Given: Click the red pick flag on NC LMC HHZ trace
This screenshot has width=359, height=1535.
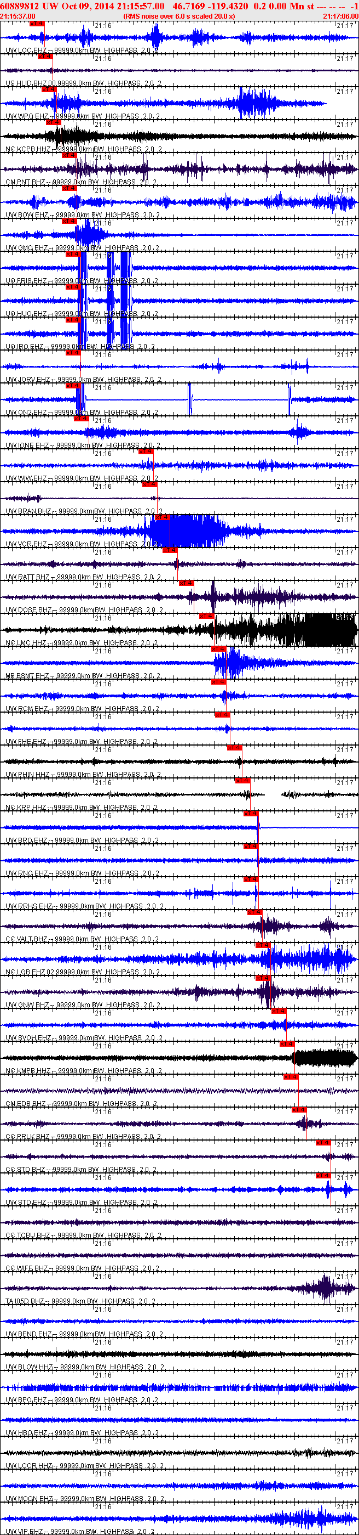Looking at the screenshot, I should pyautogui.click(x=206, y=616).
